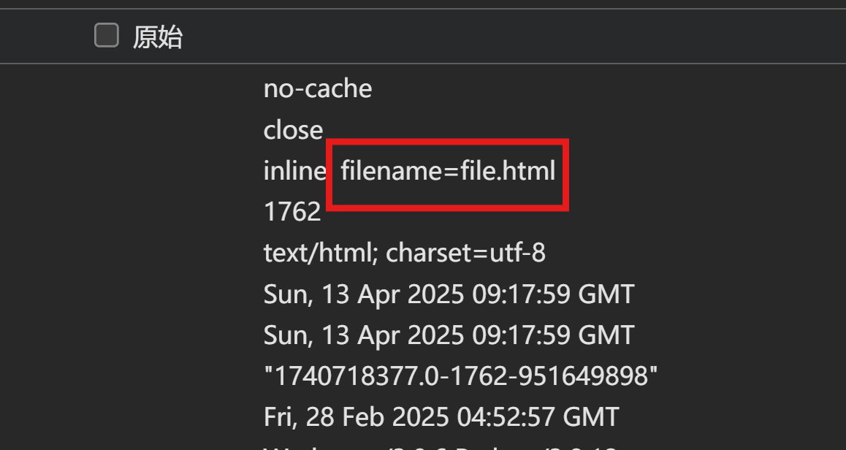
Task: Click the 04:52:57 time in last-modified
Action: coord(506,417)
